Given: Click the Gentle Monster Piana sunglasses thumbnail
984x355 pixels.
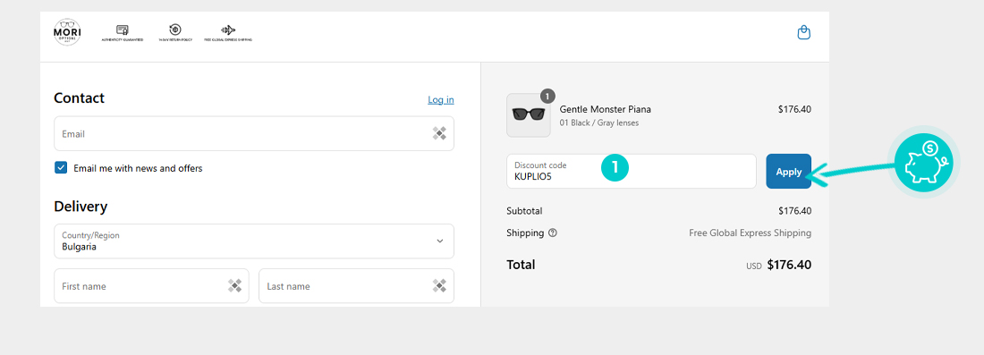Looking at the screenshot, I should point(529,115).
